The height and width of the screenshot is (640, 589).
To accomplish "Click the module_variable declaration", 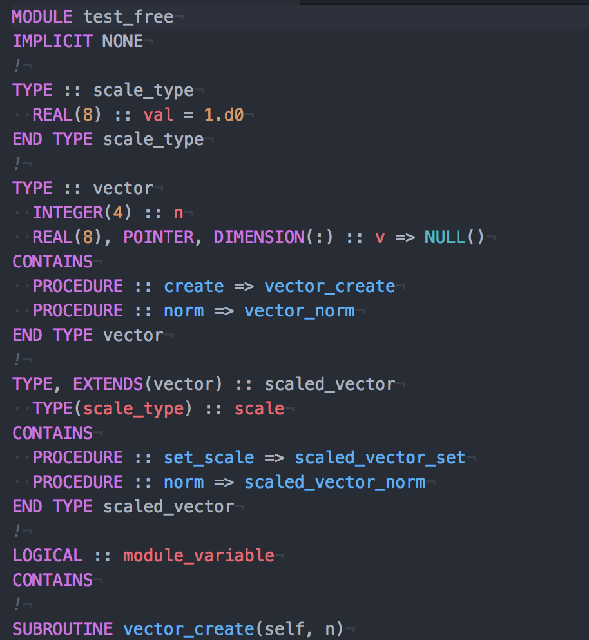I will tap(198, 556).
